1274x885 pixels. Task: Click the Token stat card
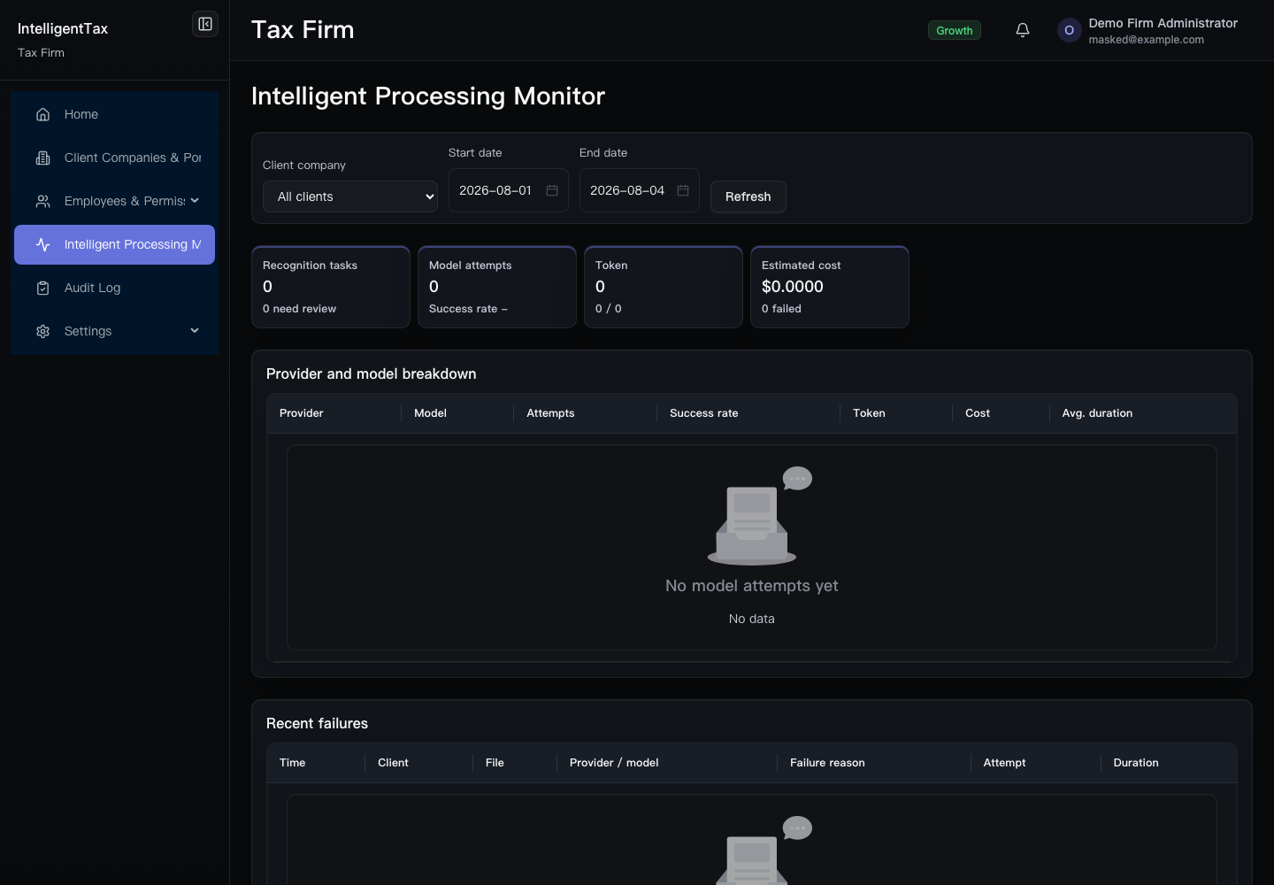[x=664, y=287]
